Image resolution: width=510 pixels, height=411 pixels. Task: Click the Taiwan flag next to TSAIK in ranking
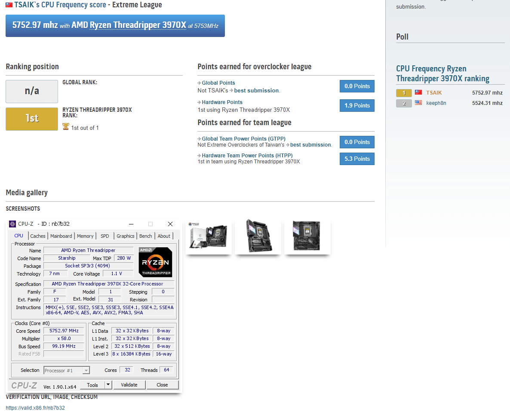[x=418, y=92]
